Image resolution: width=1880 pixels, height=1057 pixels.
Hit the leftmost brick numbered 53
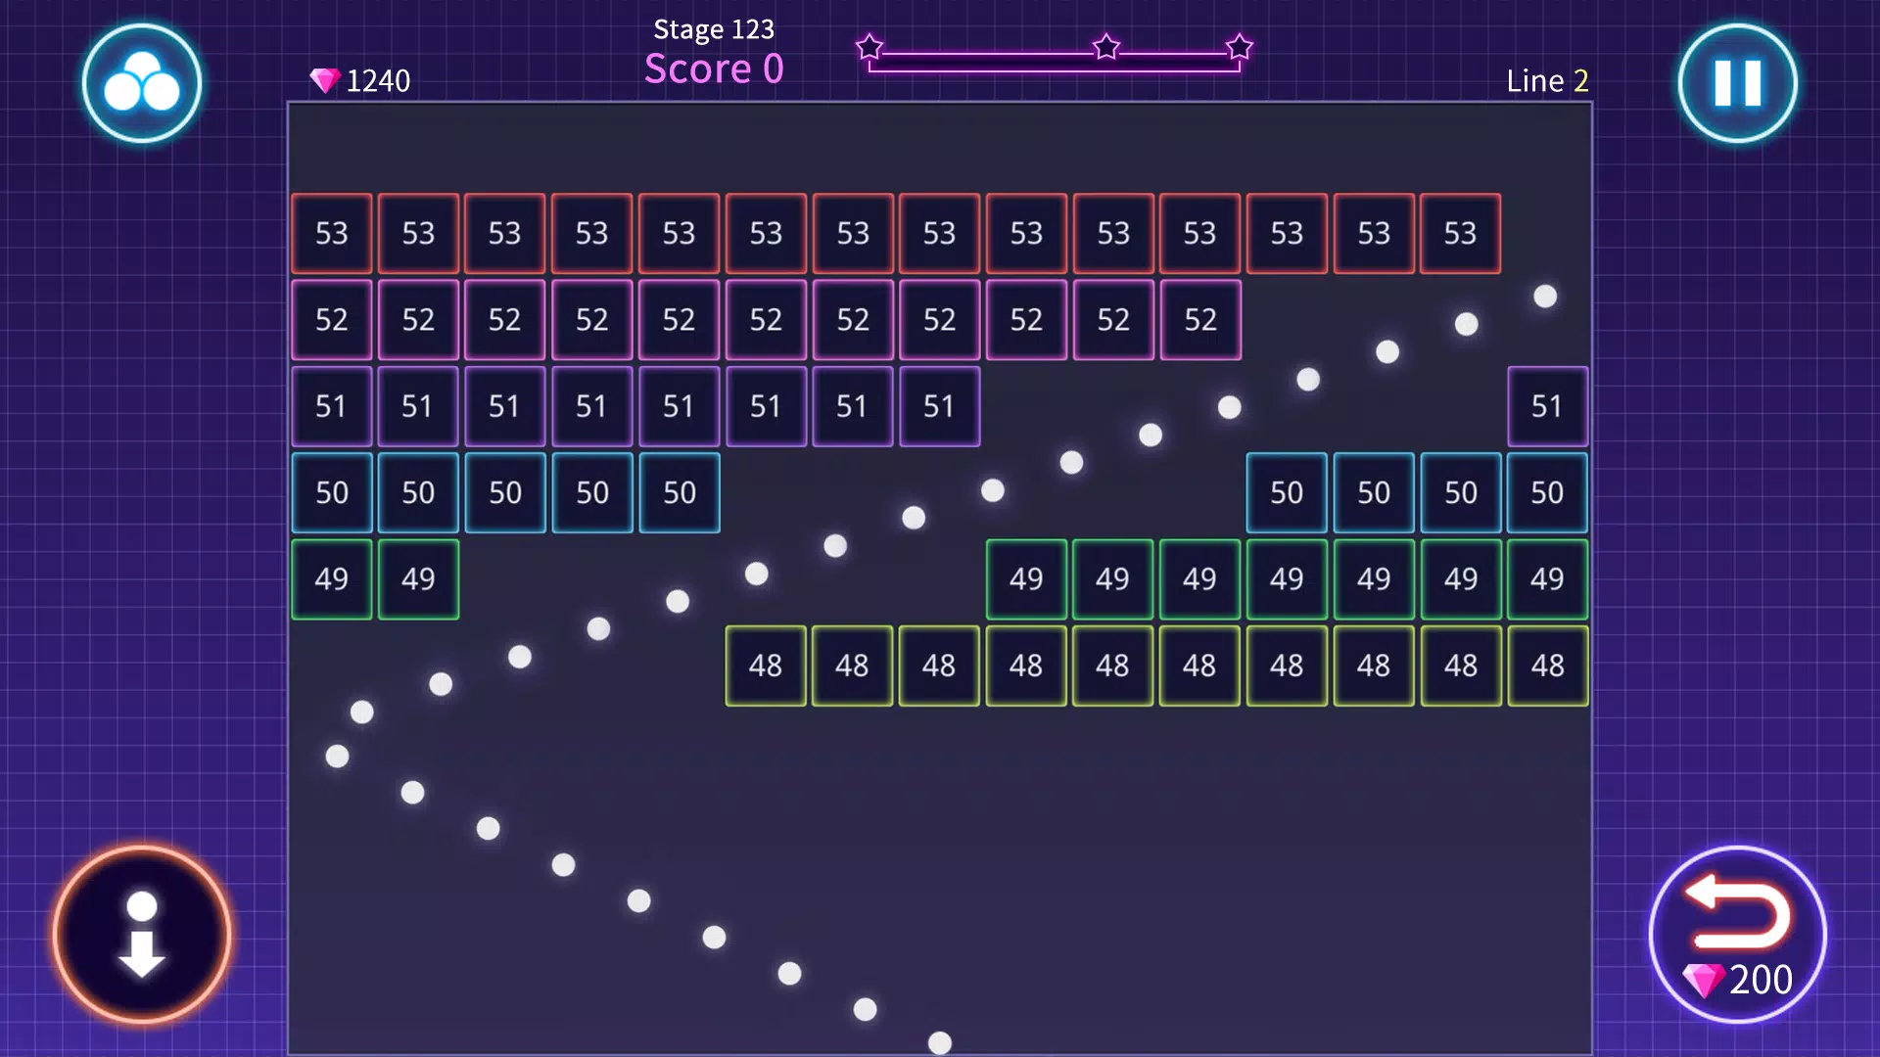coord(331,233)
